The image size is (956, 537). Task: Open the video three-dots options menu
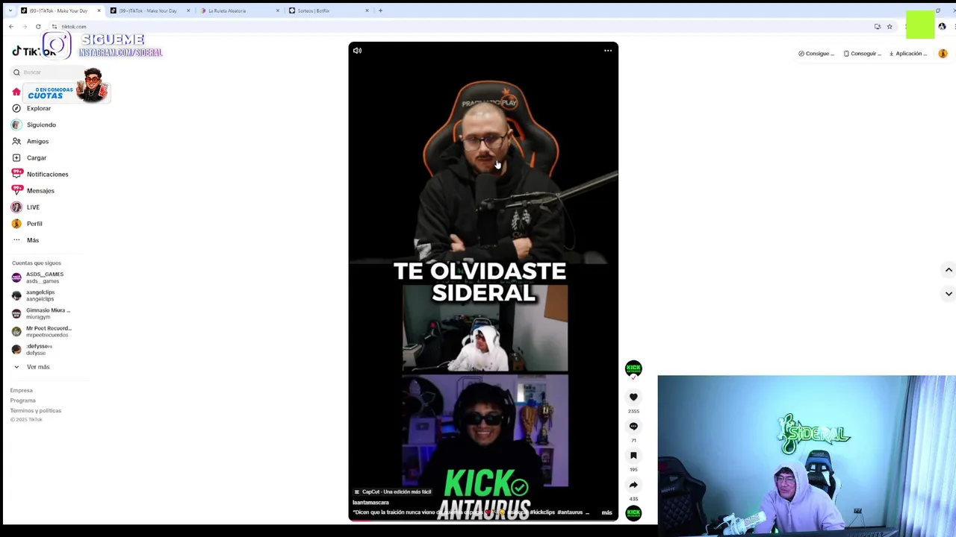[x=608, y=51]
